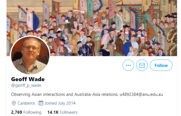Click the 2,769 following count number
This screenshot has height=116, width=181.
click(17, 112)
